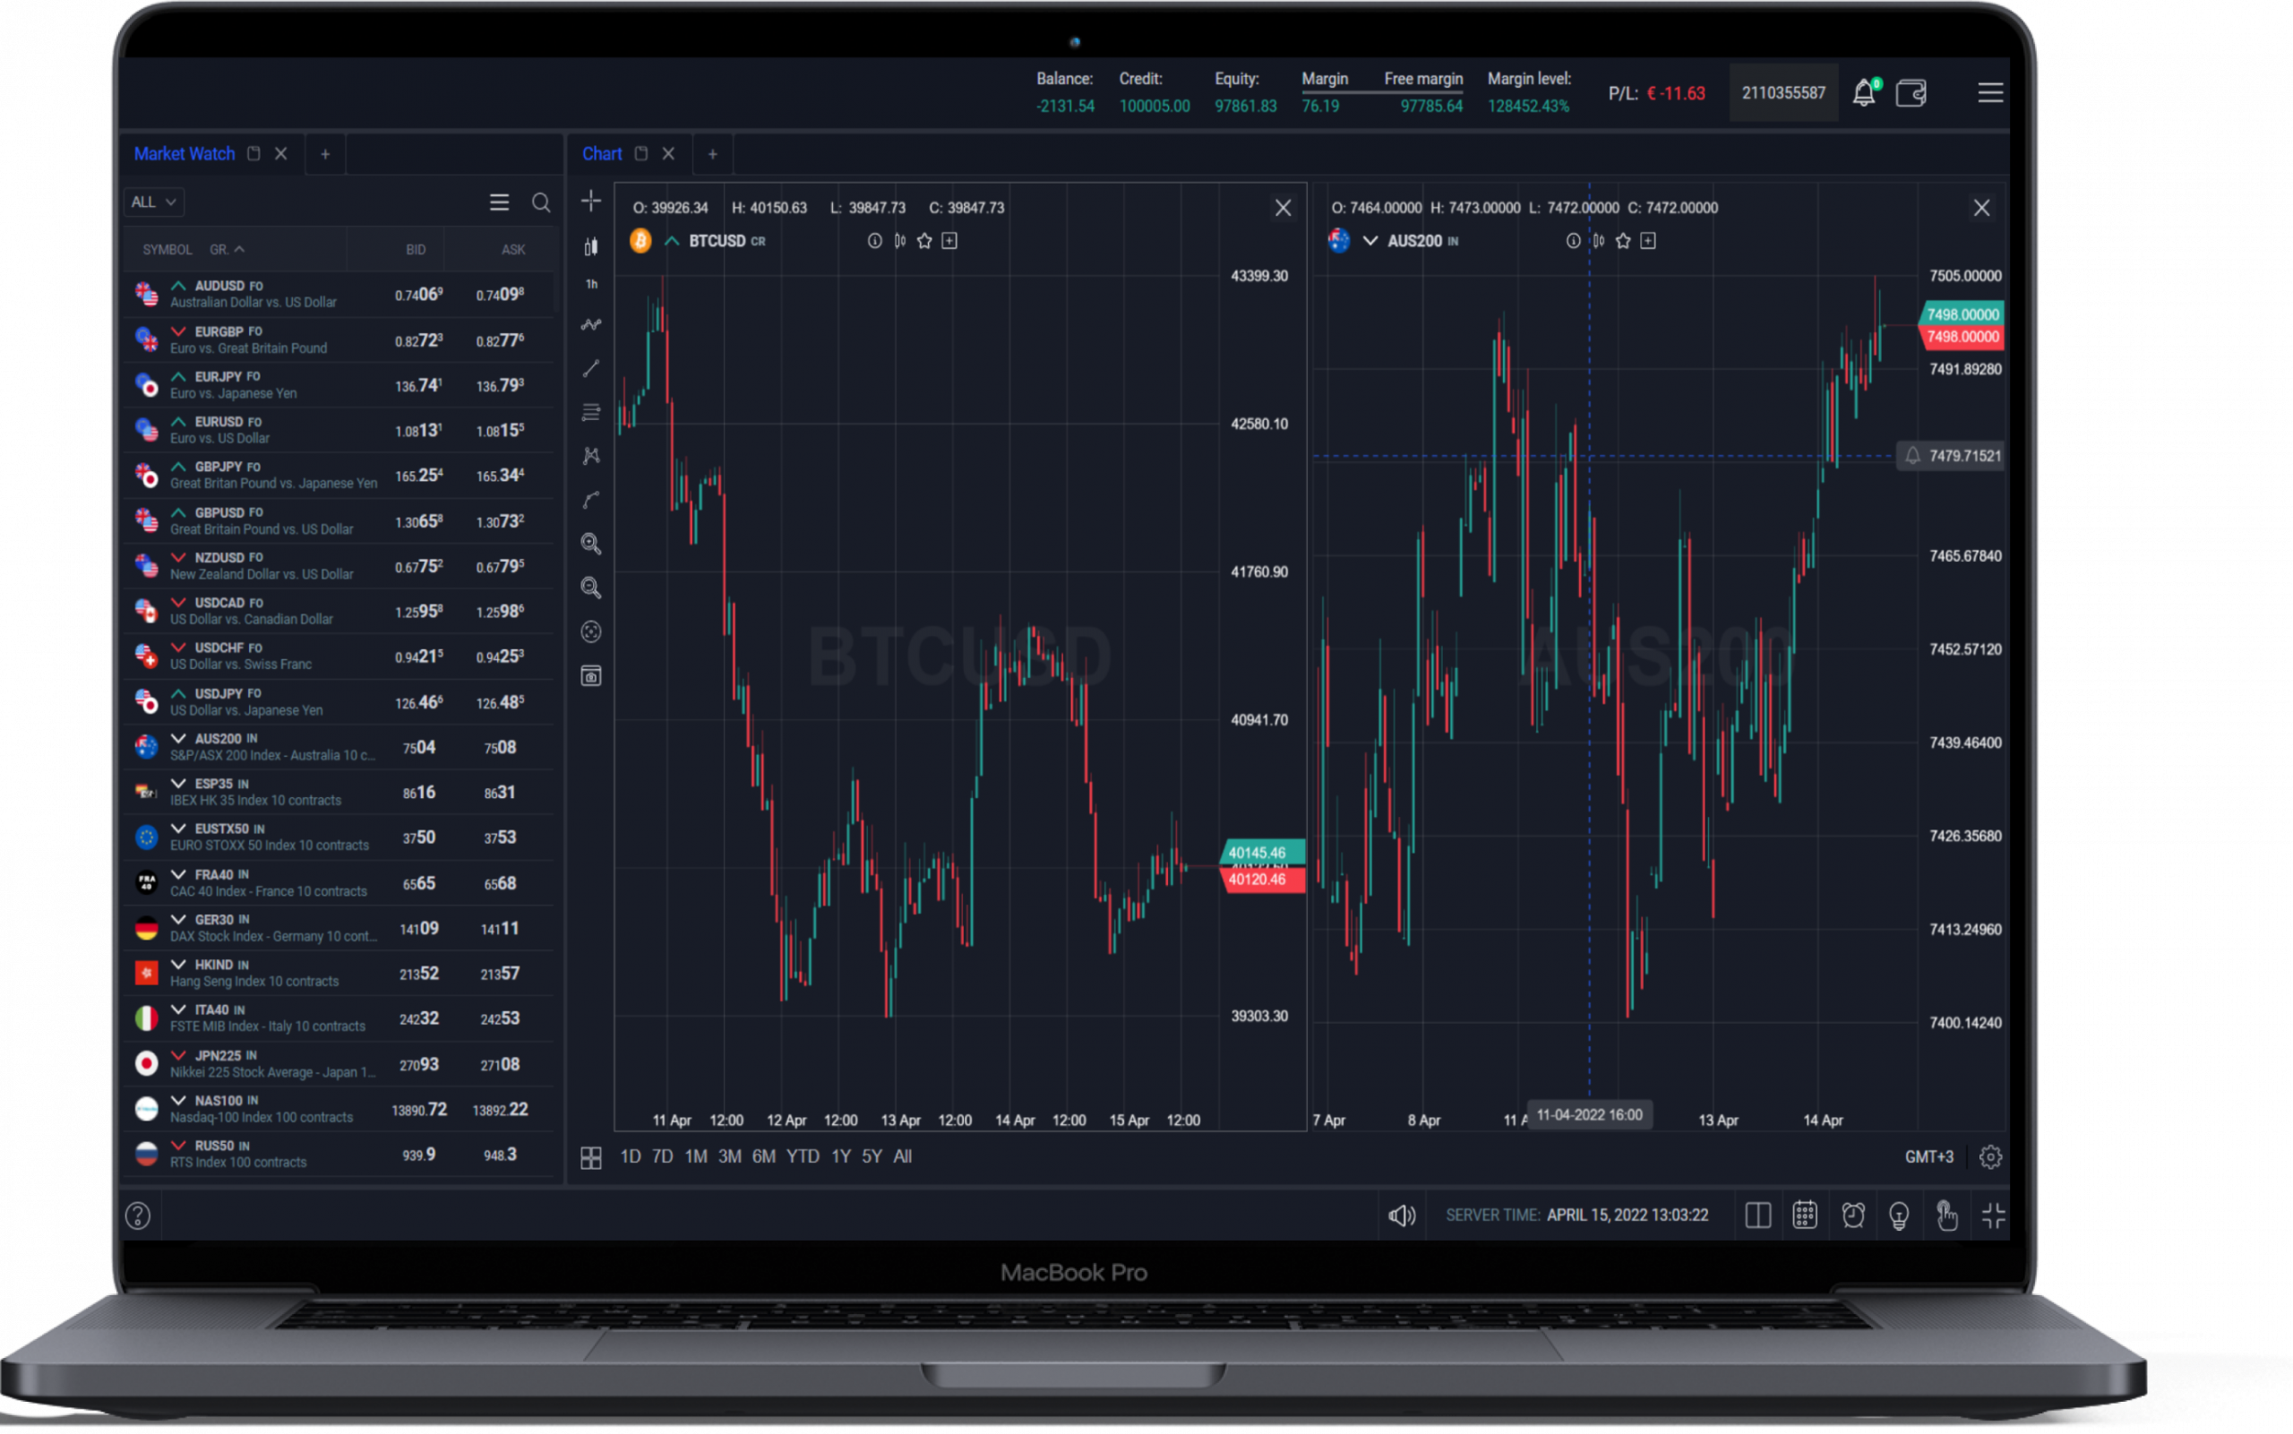
Task: Click the 7479.71521 price alert marker
Action: tap(1950, 456)
